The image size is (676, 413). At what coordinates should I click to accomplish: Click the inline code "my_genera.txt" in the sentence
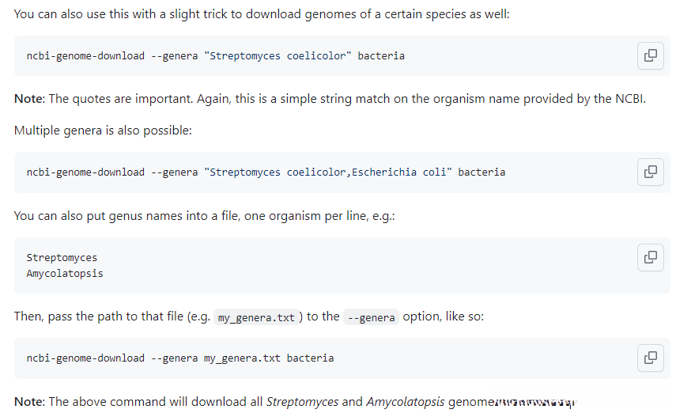click(x=256, y=317)
